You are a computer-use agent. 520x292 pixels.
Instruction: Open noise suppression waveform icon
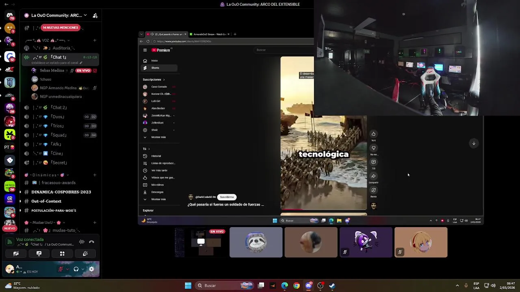(x=82, y=242)
